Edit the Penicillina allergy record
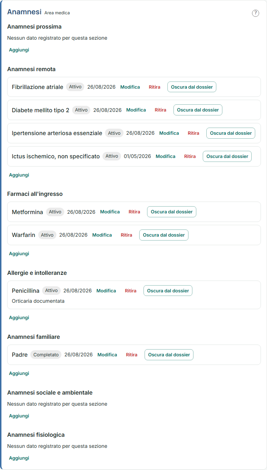Image resolution: width=267 pixels, height=470 pixels. pyautogui.click(x=106, y=291)
